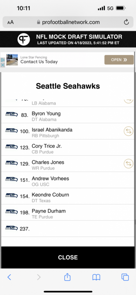Select pick 151 Andrew Vorhees
Image resolution: width=136 pixels, height=295 pixels.
(x=68, y=180)
